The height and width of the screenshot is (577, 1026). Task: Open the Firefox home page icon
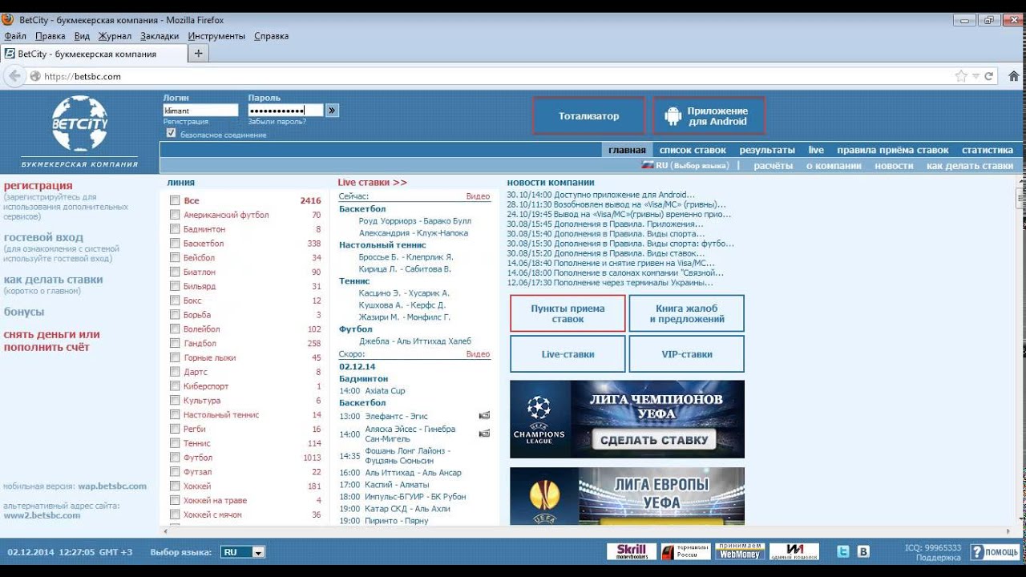coord(1013,76)
